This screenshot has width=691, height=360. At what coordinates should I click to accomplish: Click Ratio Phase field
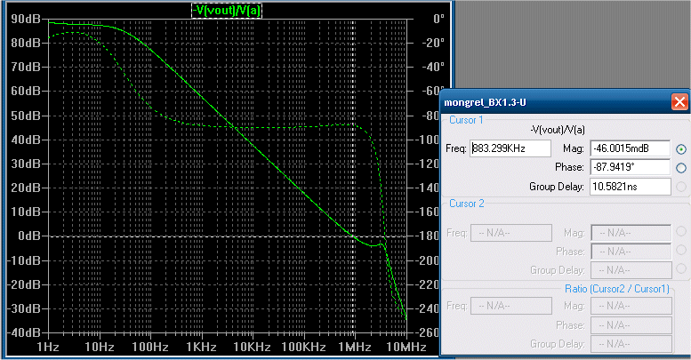[631, 325]
